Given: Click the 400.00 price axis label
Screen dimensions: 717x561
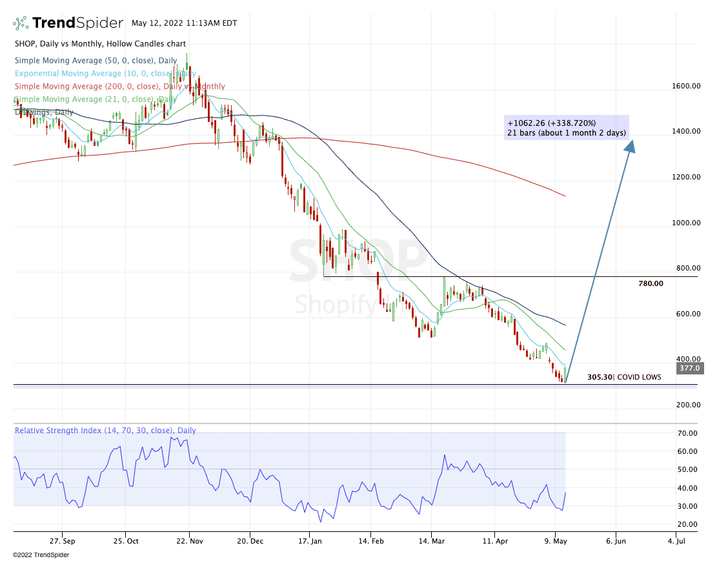Looking at the screenshot, I should (x=688, y=359).
